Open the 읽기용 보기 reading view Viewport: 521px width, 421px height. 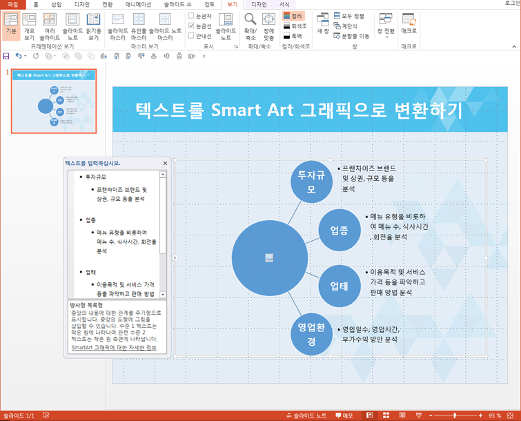coord(93,26)
